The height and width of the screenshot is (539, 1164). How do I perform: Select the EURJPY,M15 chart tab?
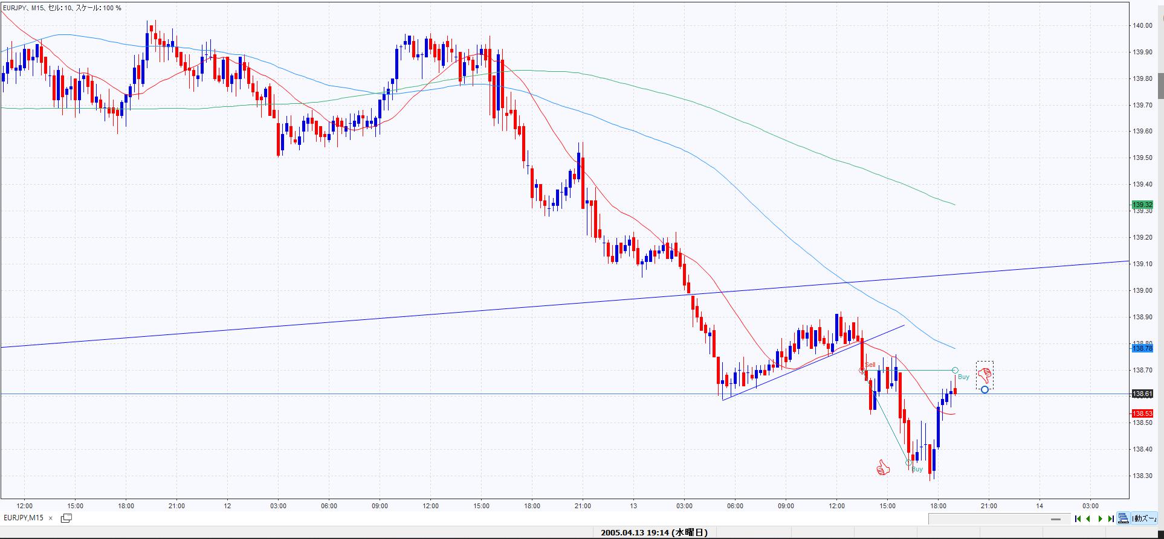click(x=24, y=518)
